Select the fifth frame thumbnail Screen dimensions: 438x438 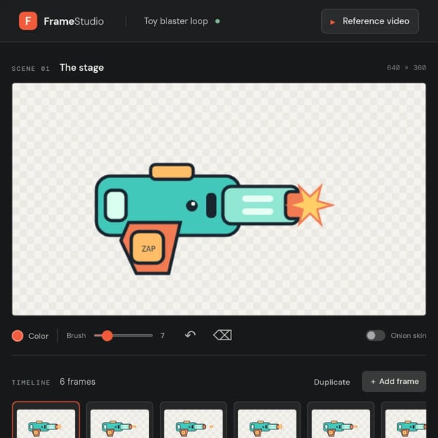(341, 420)
